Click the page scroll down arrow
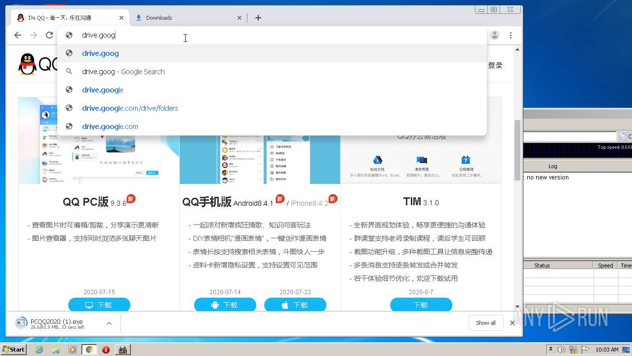Screen dimensions: 632x356 pos(517,307)
